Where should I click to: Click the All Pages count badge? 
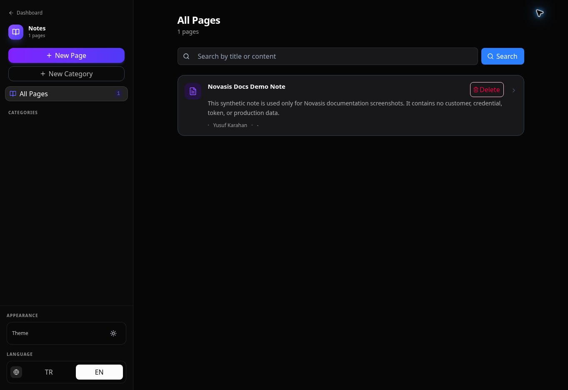click(118, 93)
